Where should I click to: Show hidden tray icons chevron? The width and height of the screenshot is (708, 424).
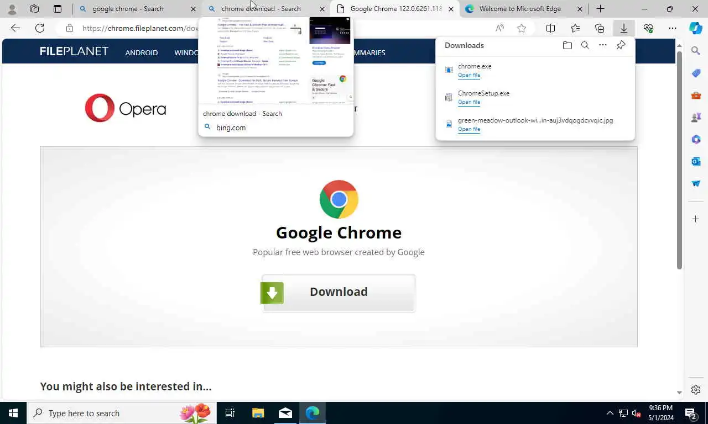[610, 413]
